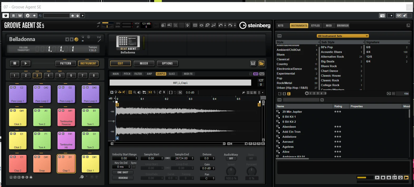Click the bracket trim icon in sample toolbar
The height and width of the screenshot is (187, 414).
pyautogui.click(x=171, y=92)
